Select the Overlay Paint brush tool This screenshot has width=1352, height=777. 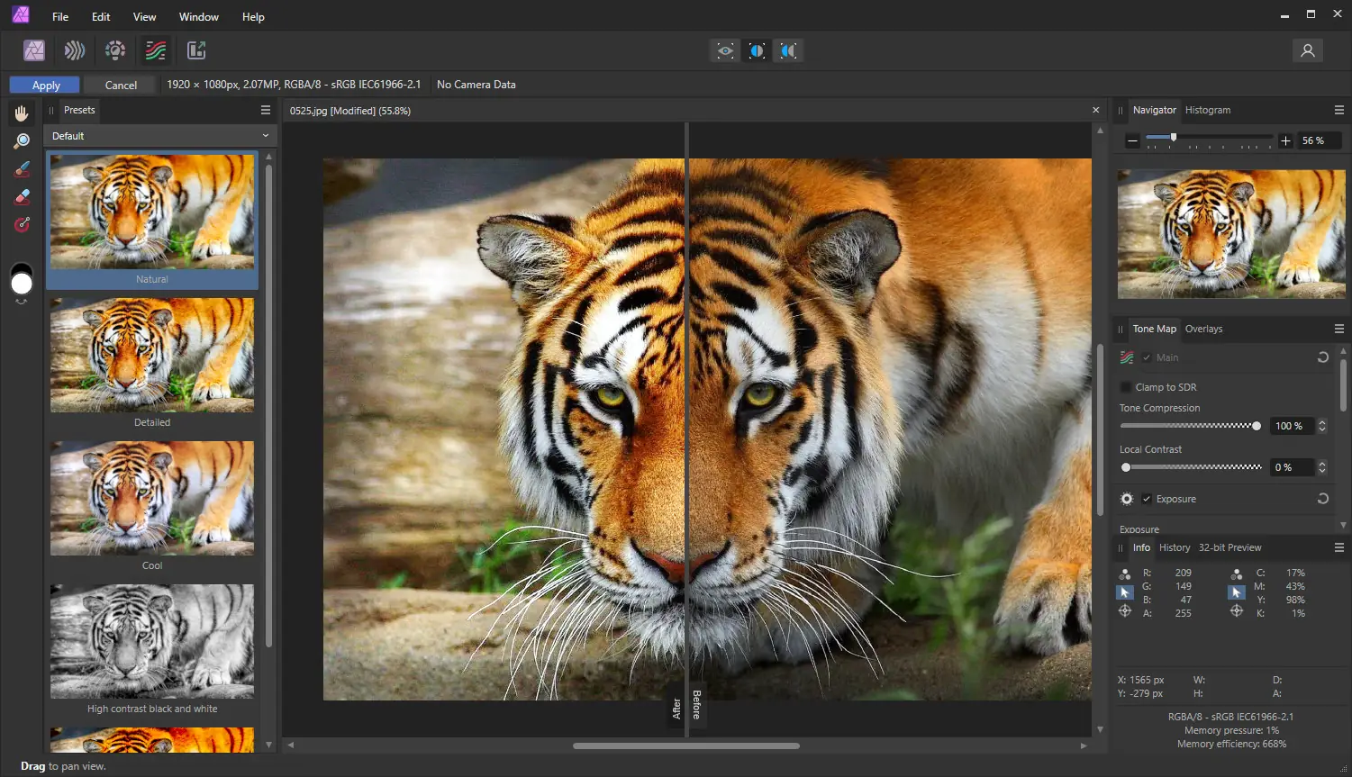click(x=22, y=169)
